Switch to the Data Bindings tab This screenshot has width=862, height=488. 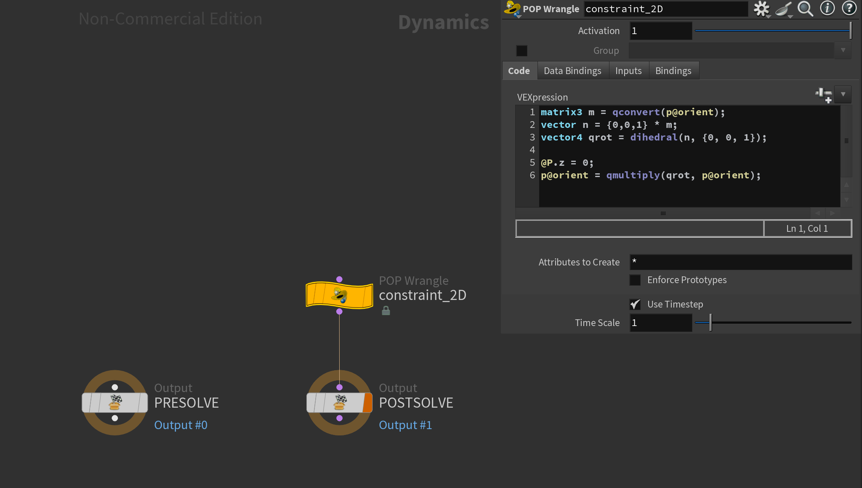[572, 71]
